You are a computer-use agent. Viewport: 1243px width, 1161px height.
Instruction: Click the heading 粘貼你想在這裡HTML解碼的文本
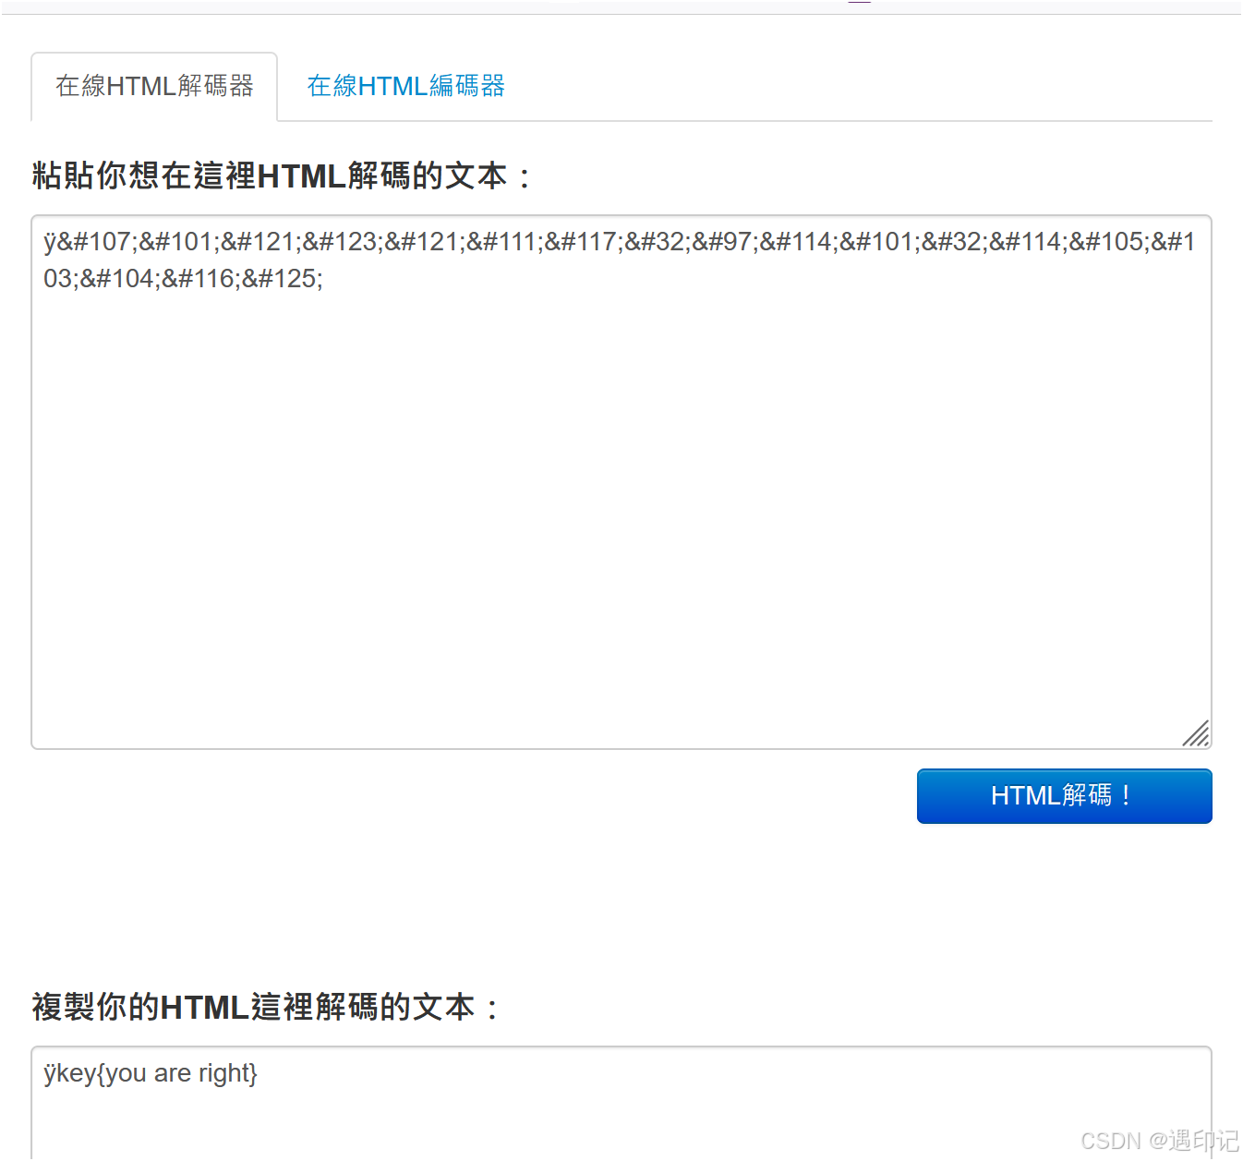pos(282,175)
